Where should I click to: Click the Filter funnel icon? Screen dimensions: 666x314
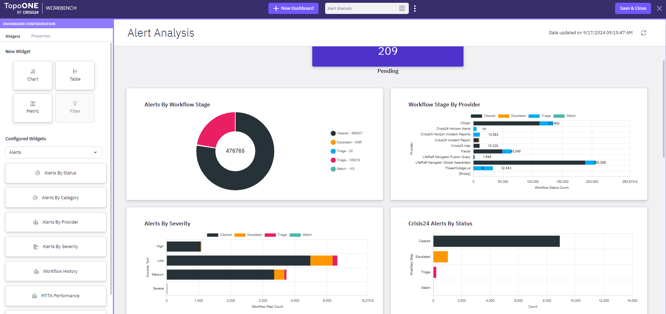point(75,104)
